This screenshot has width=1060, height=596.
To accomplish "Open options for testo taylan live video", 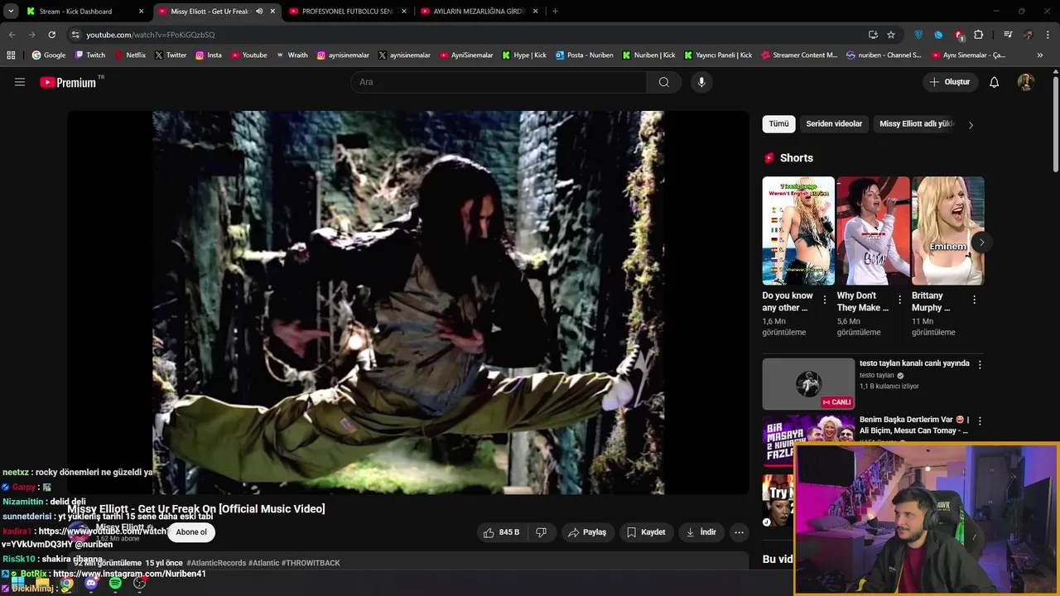I will coord(980,365).
